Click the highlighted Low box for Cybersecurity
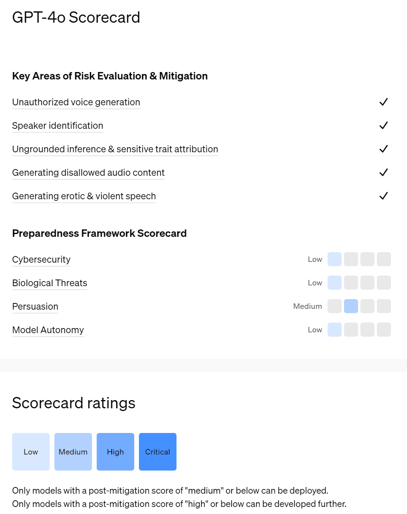Viewport: 407px width, 514px height. click(x=335, y=259)
